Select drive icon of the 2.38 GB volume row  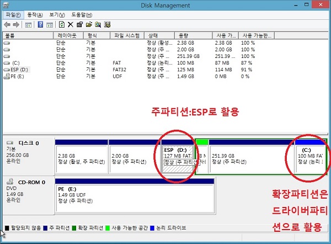click(x=7, y=43)
